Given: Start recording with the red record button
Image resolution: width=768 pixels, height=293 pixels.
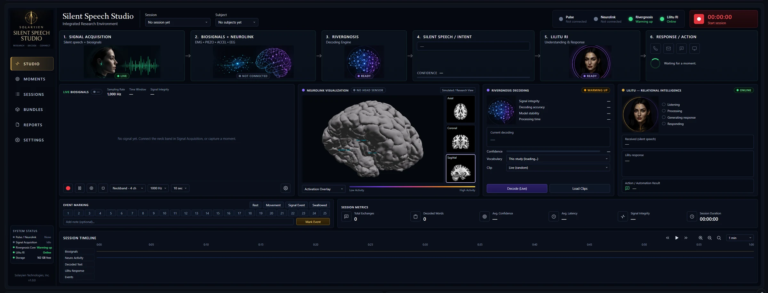Looking at the screenshot, I should click(68, 188).
